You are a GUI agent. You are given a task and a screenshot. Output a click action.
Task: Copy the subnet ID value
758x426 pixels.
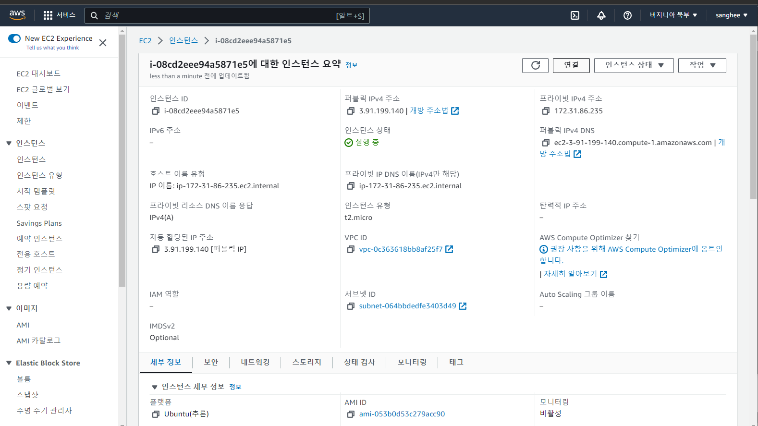pos(351,306)
